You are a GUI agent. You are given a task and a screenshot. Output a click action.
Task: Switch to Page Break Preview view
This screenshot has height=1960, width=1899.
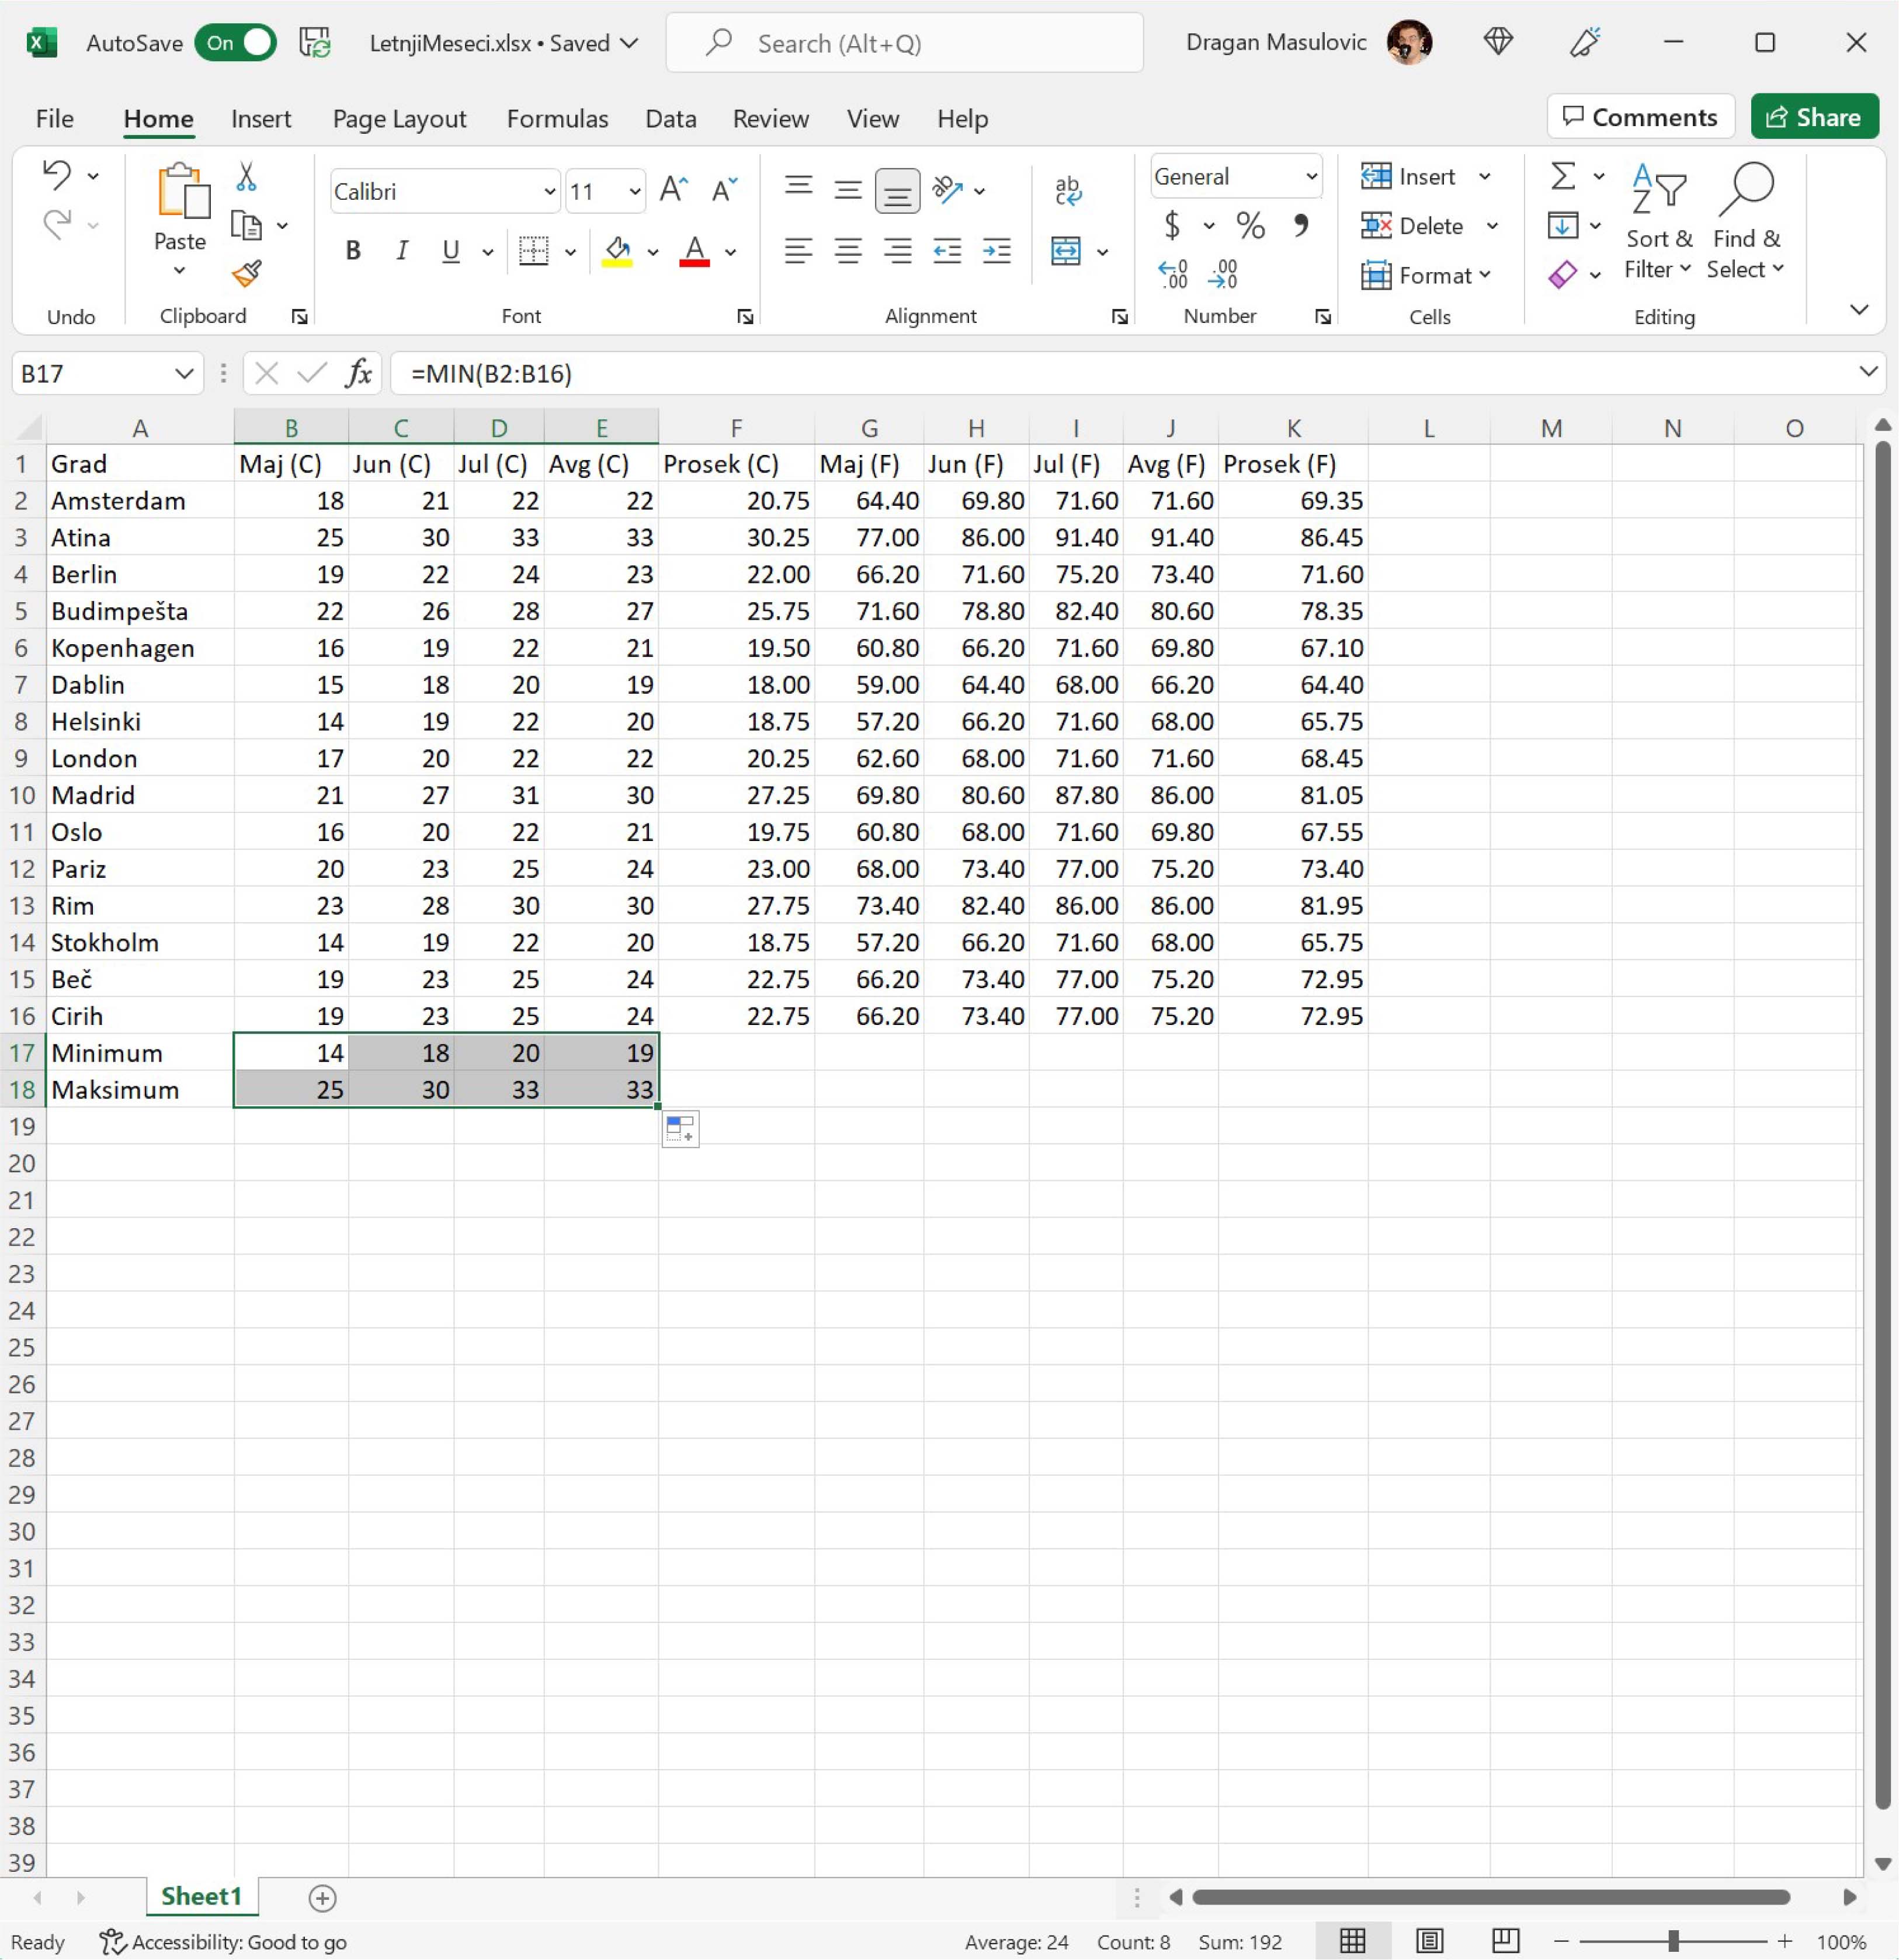point(1504,1941)
